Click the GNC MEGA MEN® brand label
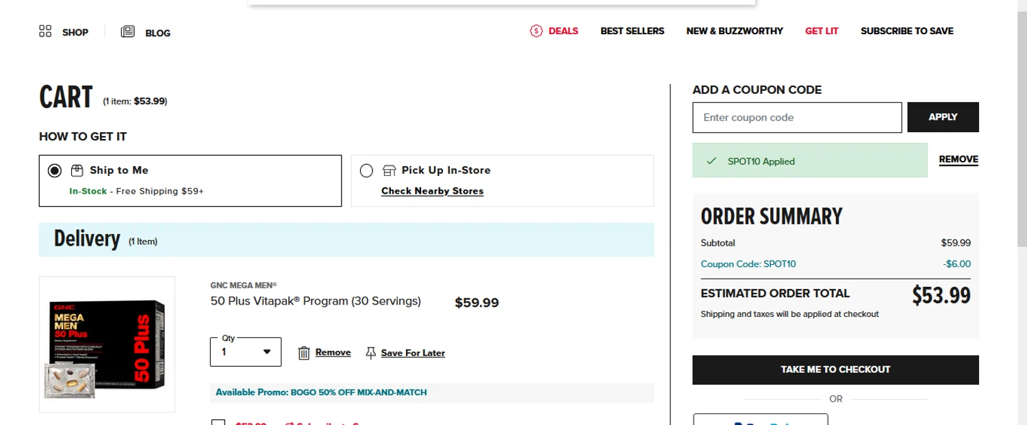The width and height of the screenshot is (1027, 425). (x=243, y=285)
